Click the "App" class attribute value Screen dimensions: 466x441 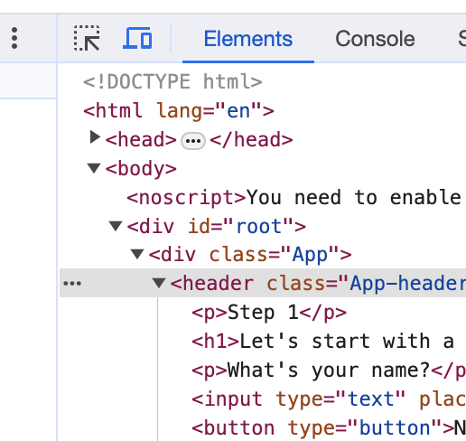point(310,255)
